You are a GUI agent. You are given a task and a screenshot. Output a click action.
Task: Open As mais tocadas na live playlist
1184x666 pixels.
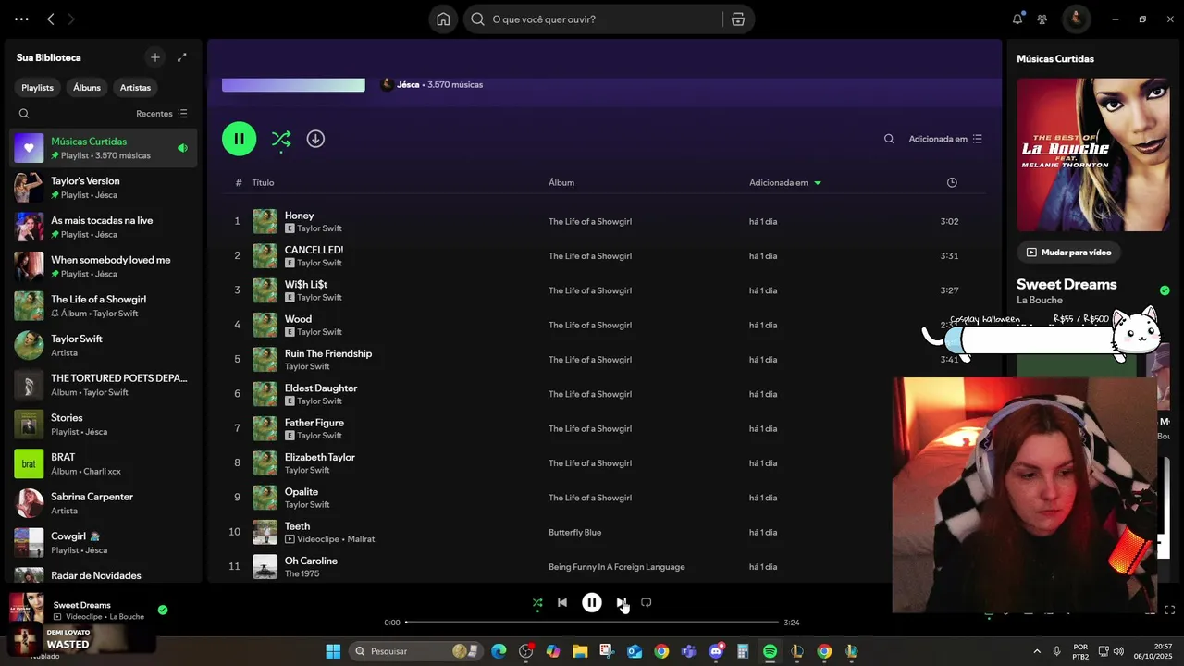pyautogui.click(x=103, y=228)
